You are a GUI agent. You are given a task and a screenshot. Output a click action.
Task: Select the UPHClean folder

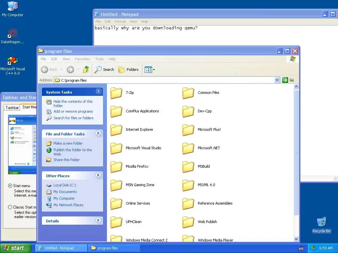(126, 222)
